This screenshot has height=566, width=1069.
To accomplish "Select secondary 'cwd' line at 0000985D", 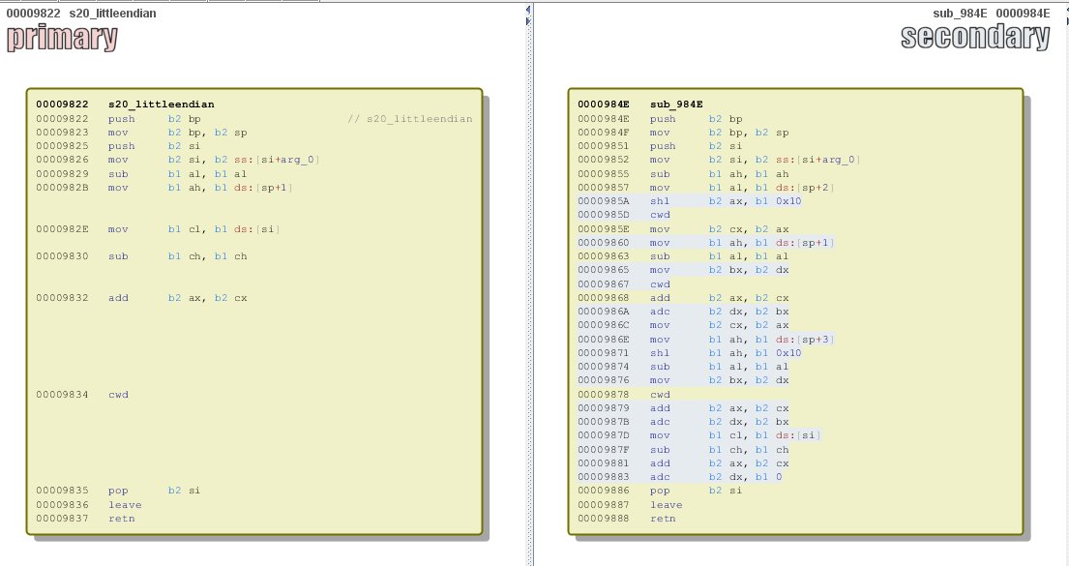I will pos(624,215).
